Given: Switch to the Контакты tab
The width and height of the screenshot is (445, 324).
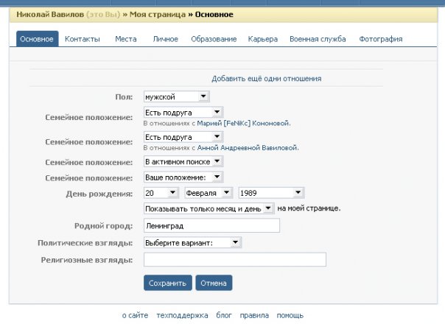Looking at the screenshot, I should click(x=82, y=38).
